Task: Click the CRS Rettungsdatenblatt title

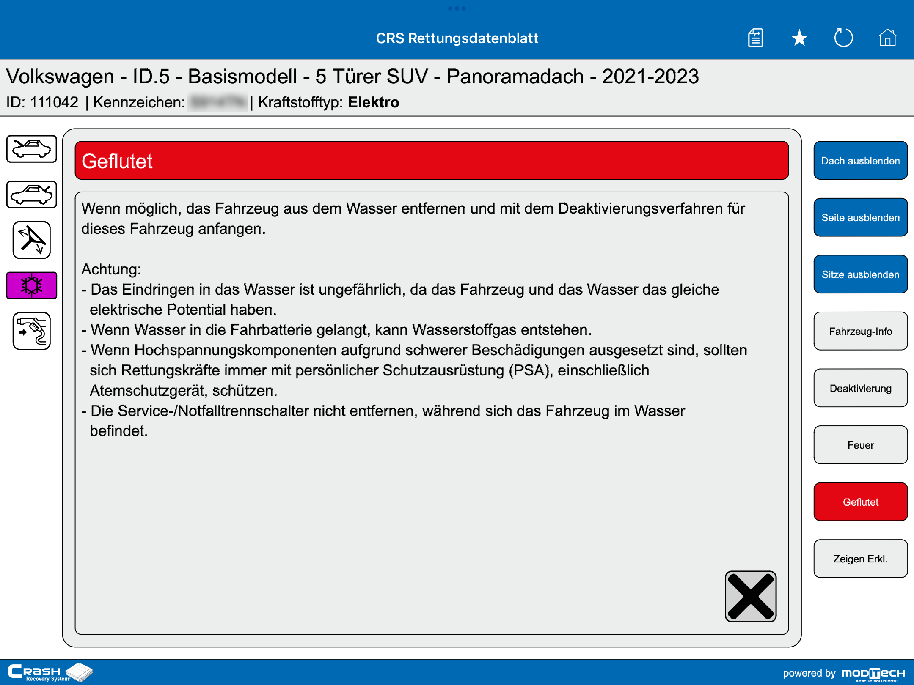Action: tap(457, 38)
